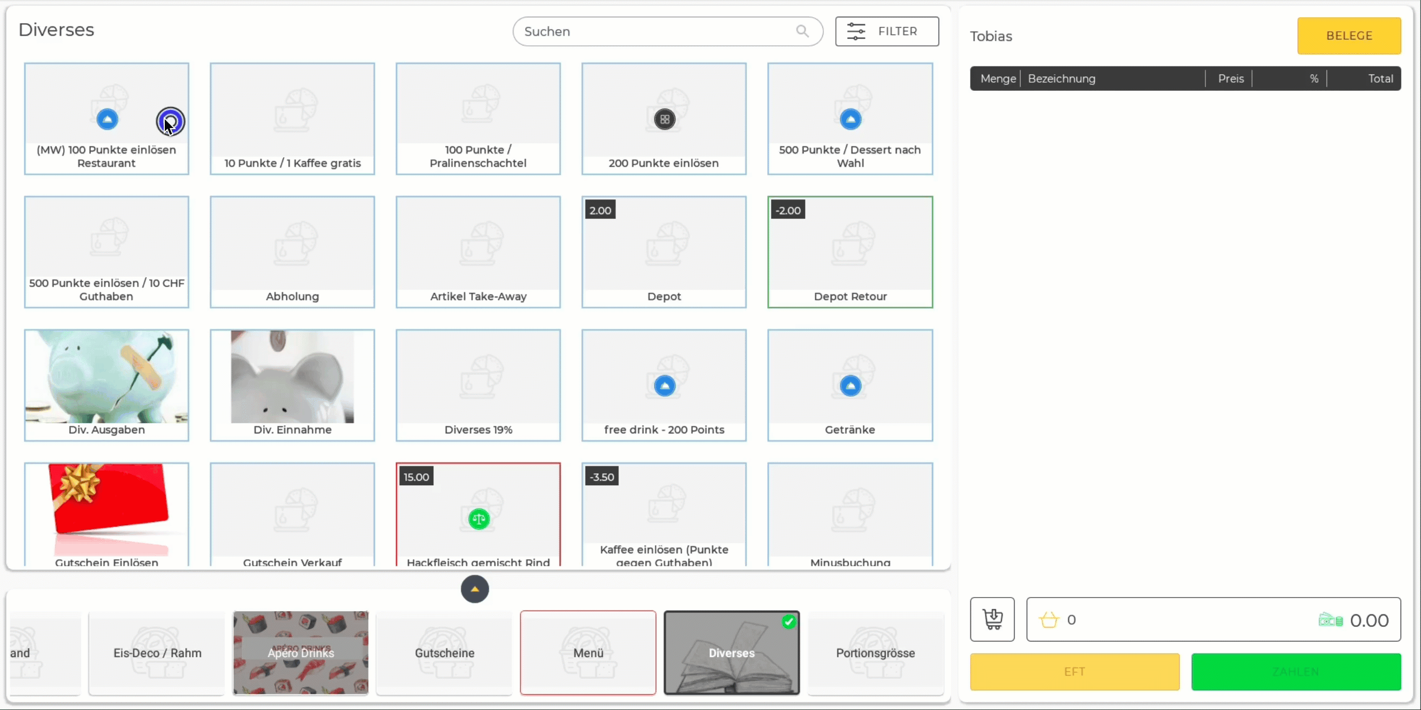Viewport: 1421px width, 710px height.
Task: Click the loyalty points icon on 500 Punkte Dessert
Action: click(x=850, y=119)
